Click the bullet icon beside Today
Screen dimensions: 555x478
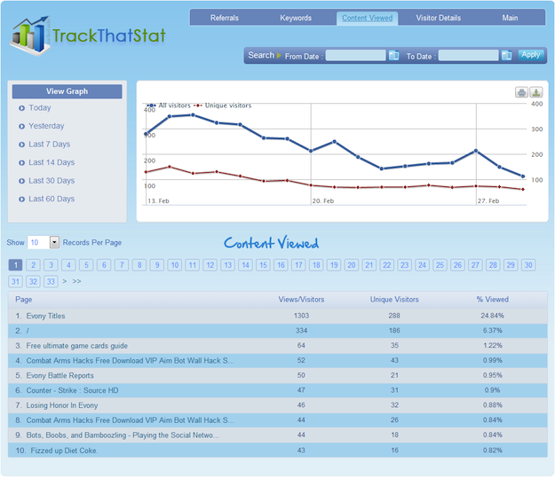pos(21,108)
